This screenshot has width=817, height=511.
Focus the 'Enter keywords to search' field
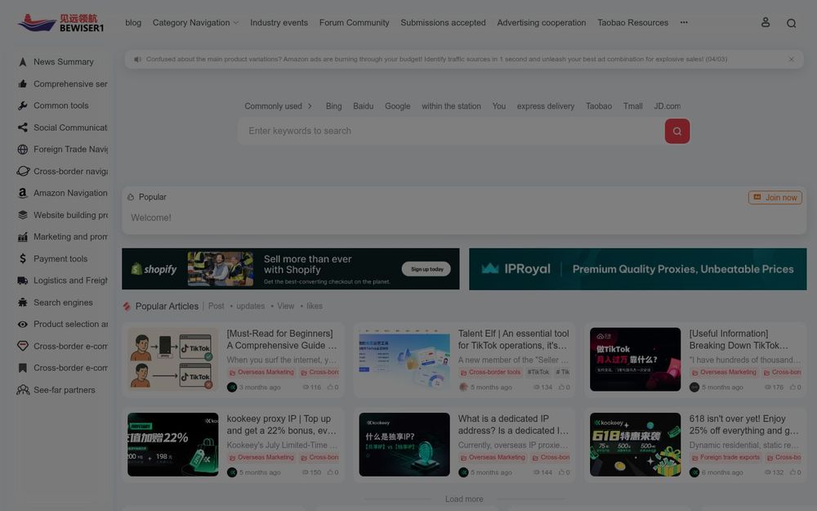coord(451,131)
